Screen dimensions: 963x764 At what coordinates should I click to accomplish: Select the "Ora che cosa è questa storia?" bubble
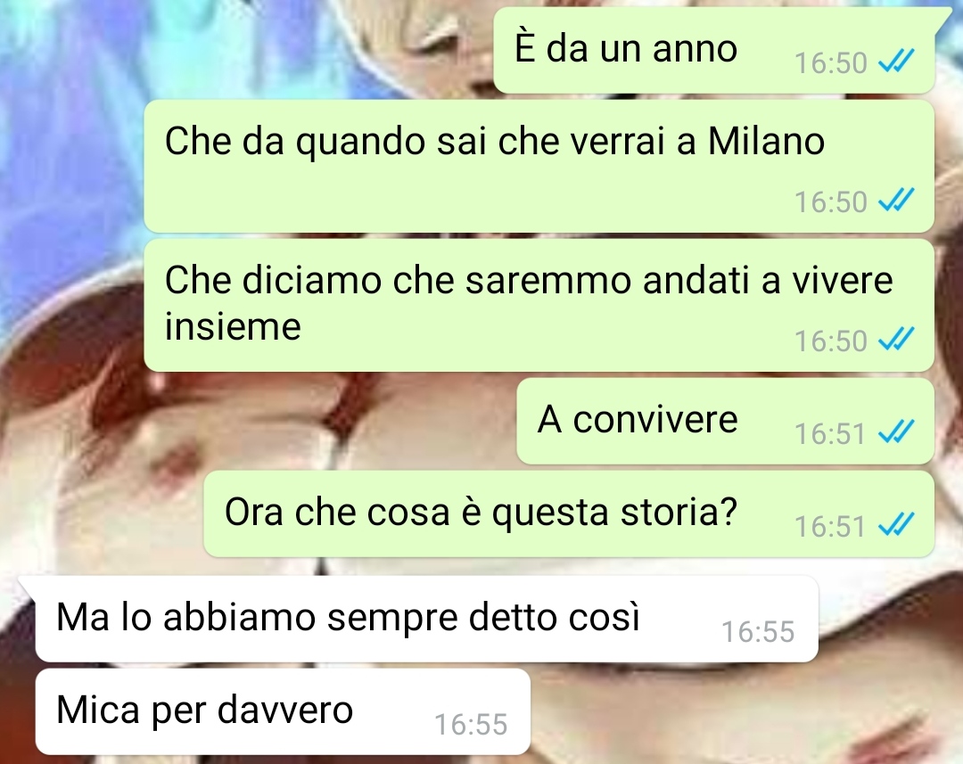(569, 514)
